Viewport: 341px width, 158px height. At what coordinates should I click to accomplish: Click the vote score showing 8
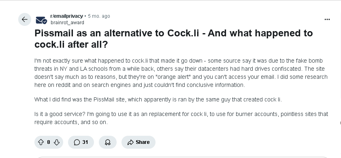[49, 142]
